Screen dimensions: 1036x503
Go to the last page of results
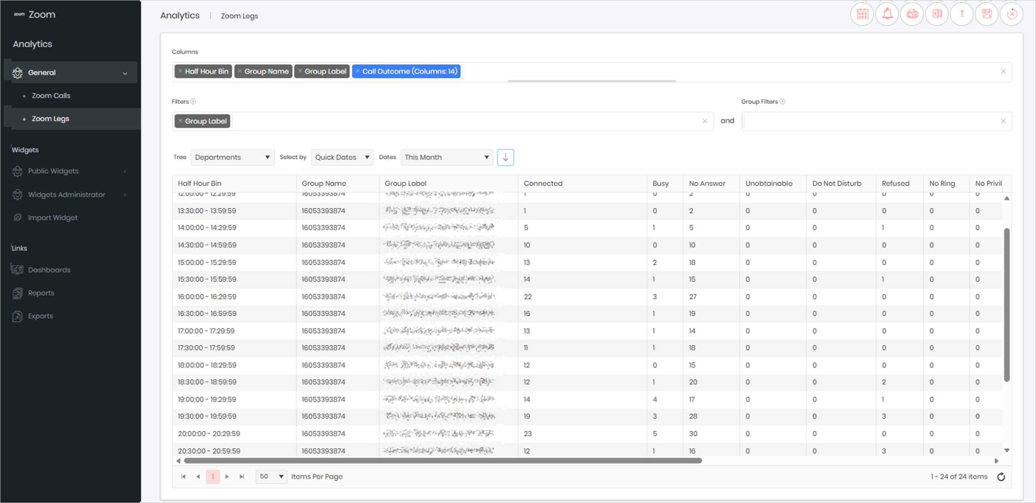pos(242,477)
